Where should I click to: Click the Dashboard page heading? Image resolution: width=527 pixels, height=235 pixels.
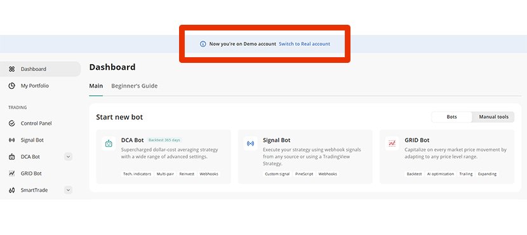112,67
